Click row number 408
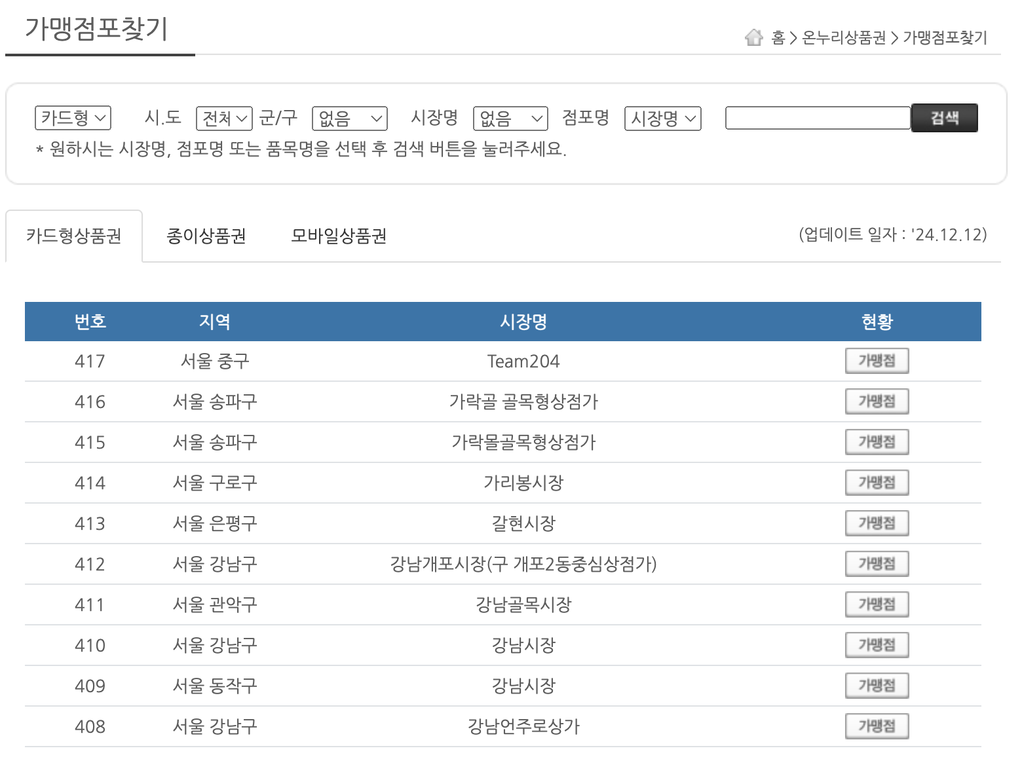This screenshot has height=761, width=1022. point(90,727)
